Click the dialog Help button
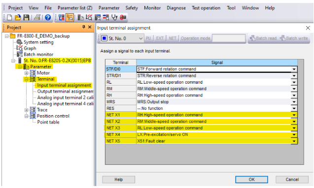 coord(118,180)
